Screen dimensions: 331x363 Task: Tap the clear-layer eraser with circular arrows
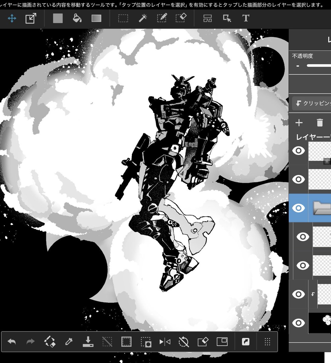tap(50, 342)
